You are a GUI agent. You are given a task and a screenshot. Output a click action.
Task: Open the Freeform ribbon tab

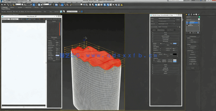[12, 7]
